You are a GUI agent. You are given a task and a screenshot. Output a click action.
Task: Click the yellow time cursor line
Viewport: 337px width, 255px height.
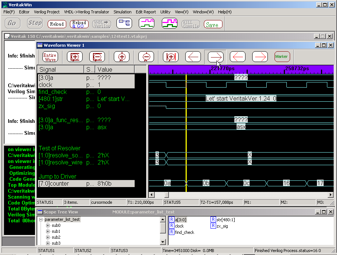(x=186, y=133)
